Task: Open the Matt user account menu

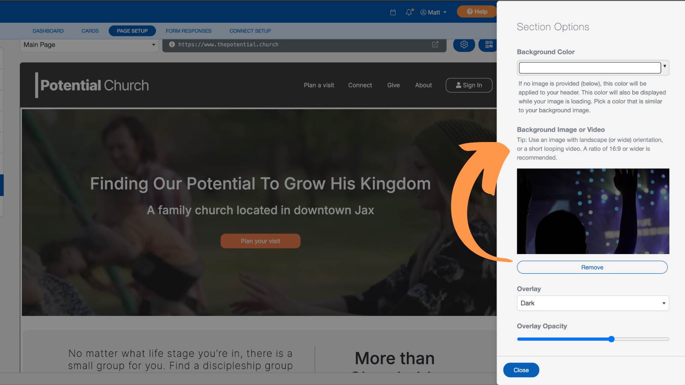Action: coord(433,12)
